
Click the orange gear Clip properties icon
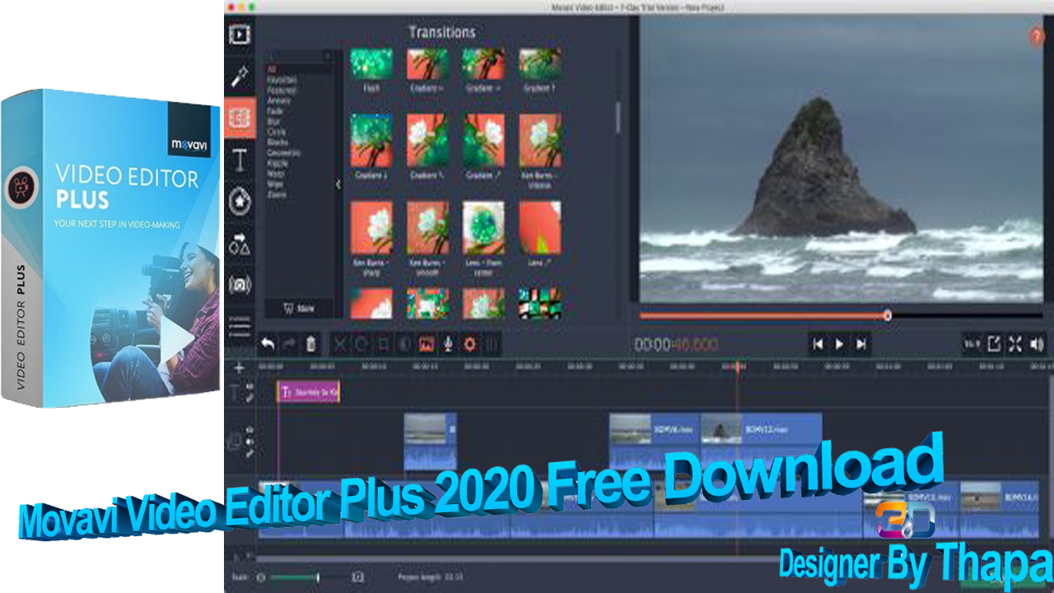(x=470, y=344)
